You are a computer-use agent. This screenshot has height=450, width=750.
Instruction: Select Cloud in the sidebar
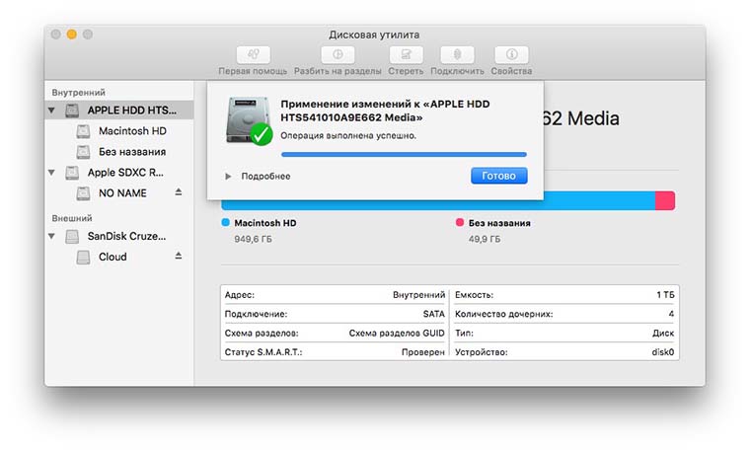pos(112,258)
